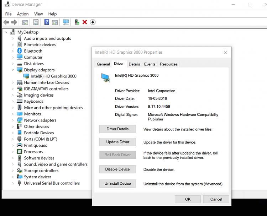This screenshot has width=267, height=216.
Task: Select the Portable Devices tree item
Action: 39,133
